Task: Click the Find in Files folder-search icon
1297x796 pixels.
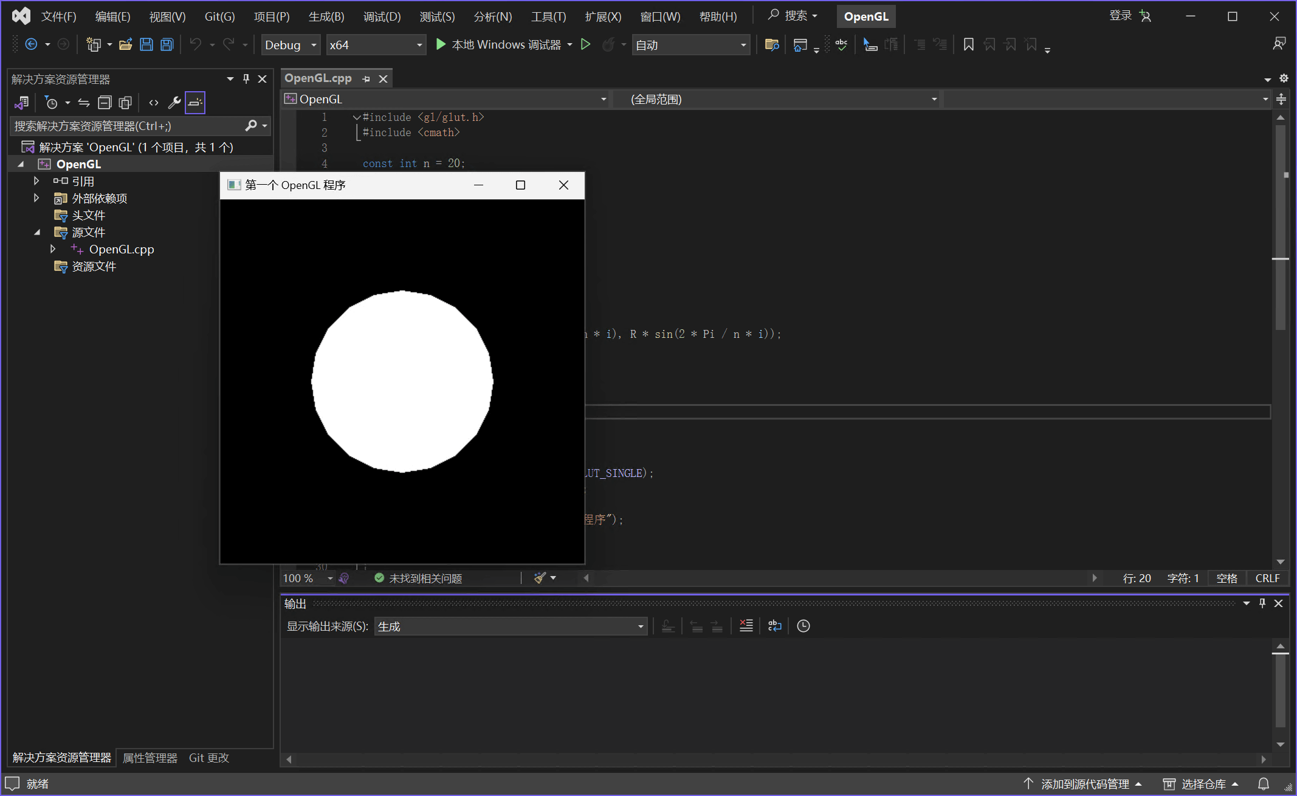Action: click(x=771, y=44)
